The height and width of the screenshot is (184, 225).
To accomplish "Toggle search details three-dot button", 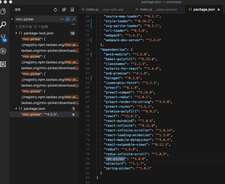I will point(74,24).
